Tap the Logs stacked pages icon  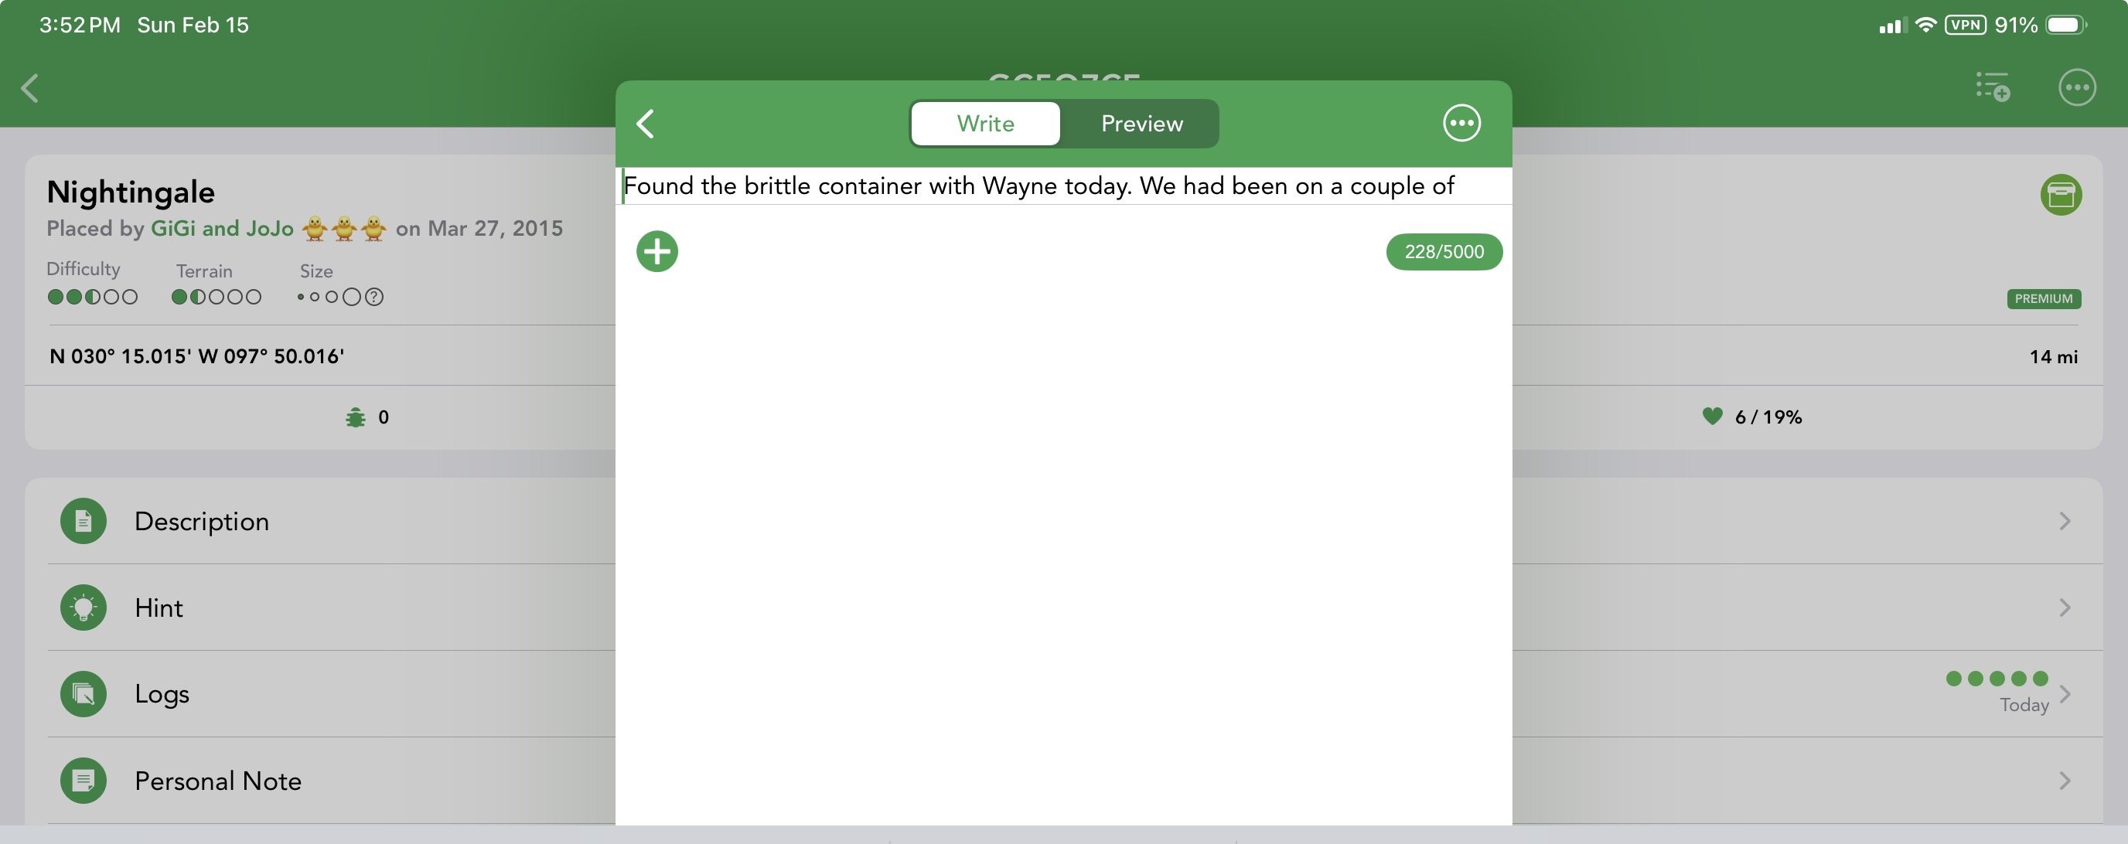(84, 694)
